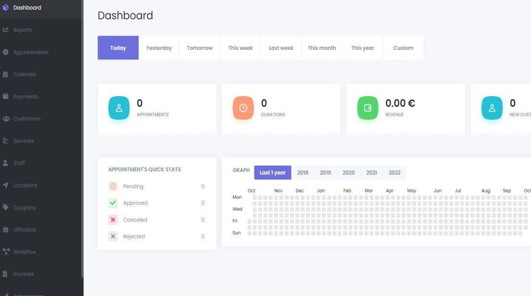
Task: Click the Pending status clock icon
Action: [113, 186]
